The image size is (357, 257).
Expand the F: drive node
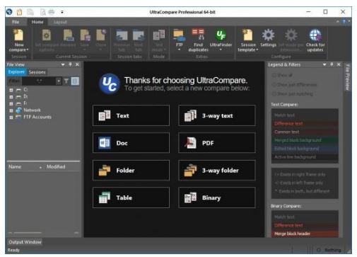11,103
